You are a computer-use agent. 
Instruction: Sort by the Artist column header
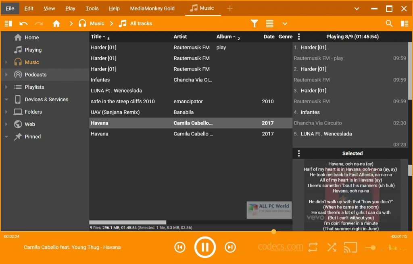coord(180,37)
